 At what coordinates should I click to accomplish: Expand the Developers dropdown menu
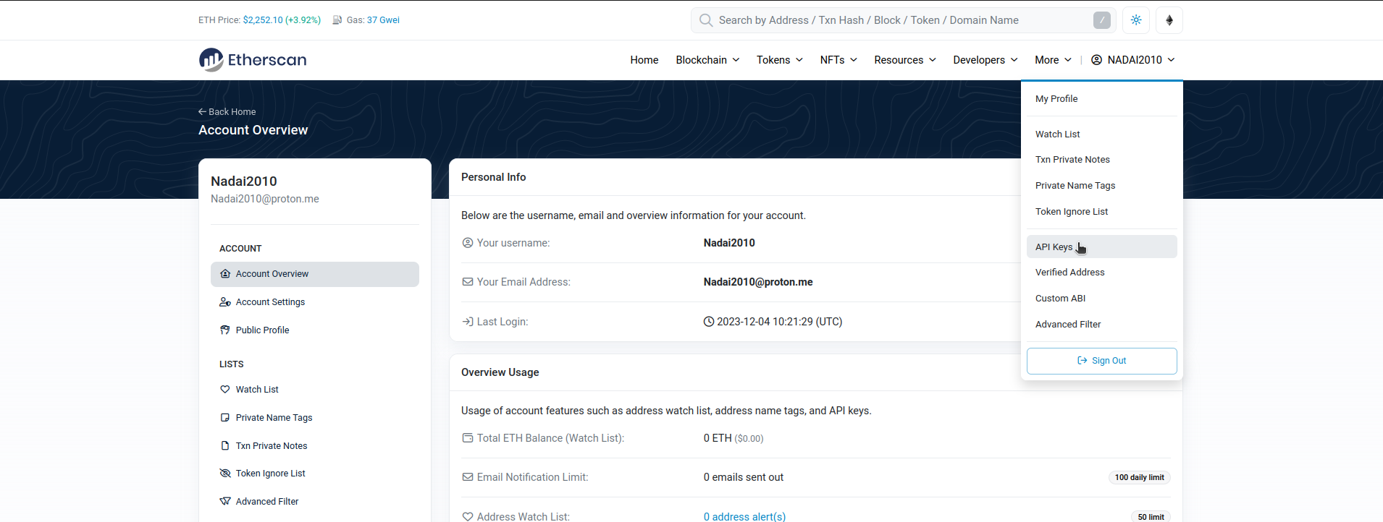pos(985,60)
